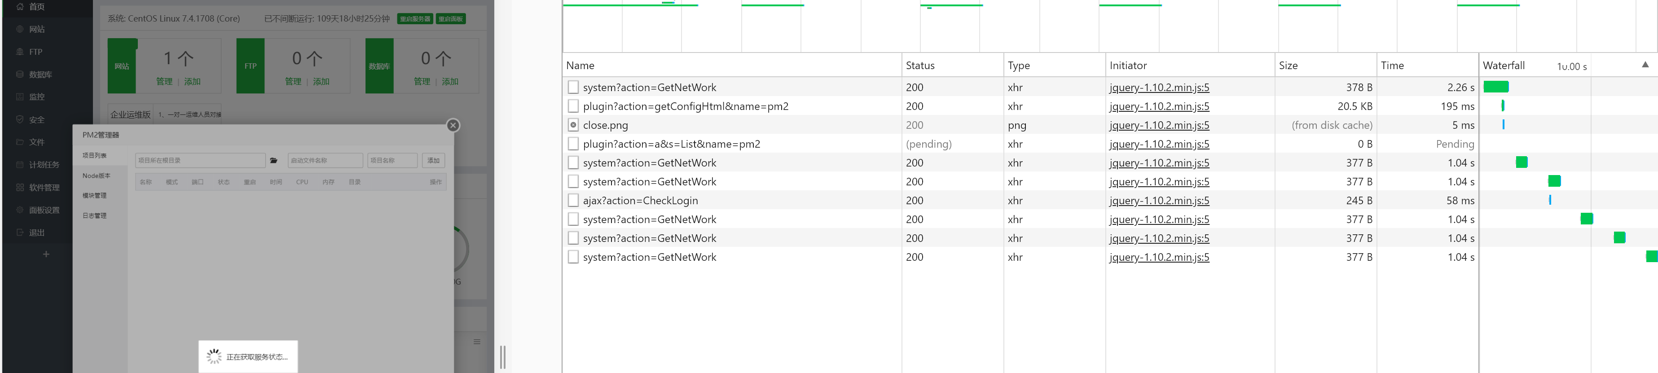
Task: Click the green 网站 card tile
Action: click(122, 66)
